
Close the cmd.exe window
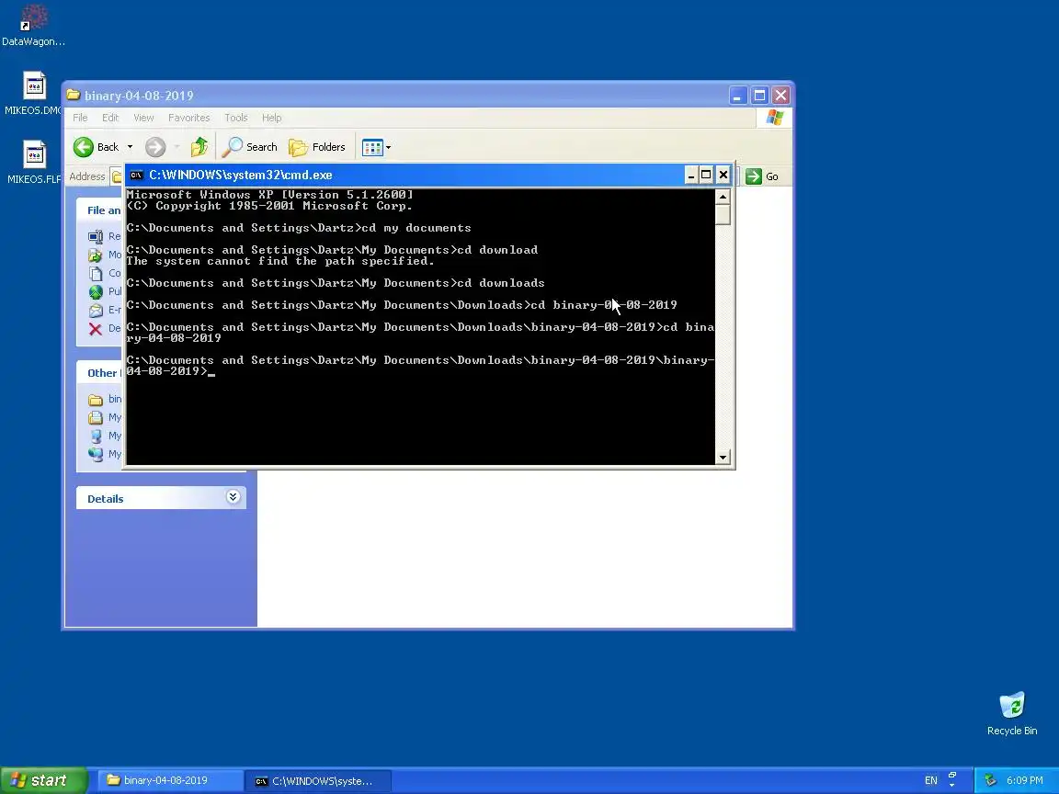pos(723,176)
